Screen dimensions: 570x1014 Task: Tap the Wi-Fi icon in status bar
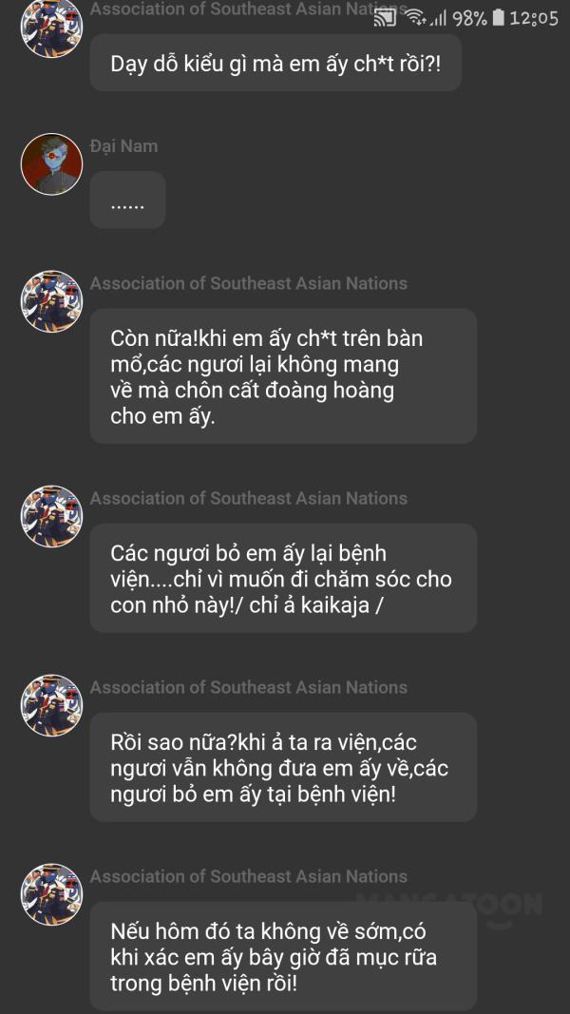415,18
